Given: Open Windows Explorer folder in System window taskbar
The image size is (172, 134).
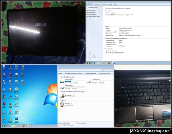Looking at the screenshot, I should coord(99,63).
